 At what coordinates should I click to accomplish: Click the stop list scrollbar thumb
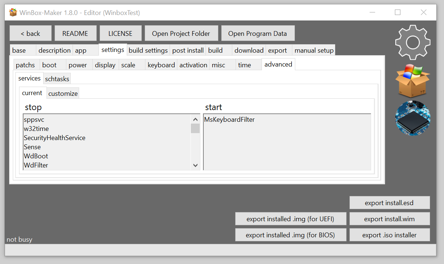tap(195, 128)
